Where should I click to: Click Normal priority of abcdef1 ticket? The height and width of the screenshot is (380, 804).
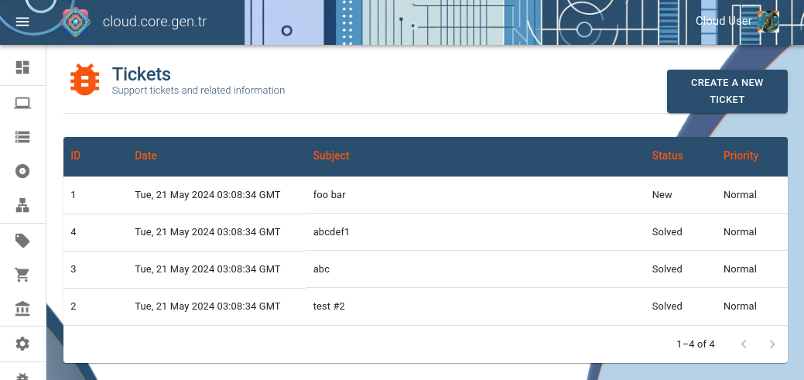point(740,232)
